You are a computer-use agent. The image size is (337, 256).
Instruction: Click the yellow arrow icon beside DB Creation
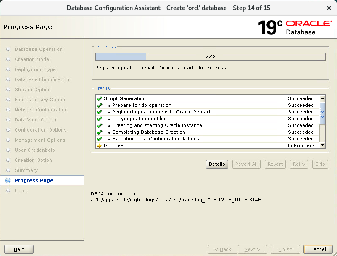click(x=99, y=146)
